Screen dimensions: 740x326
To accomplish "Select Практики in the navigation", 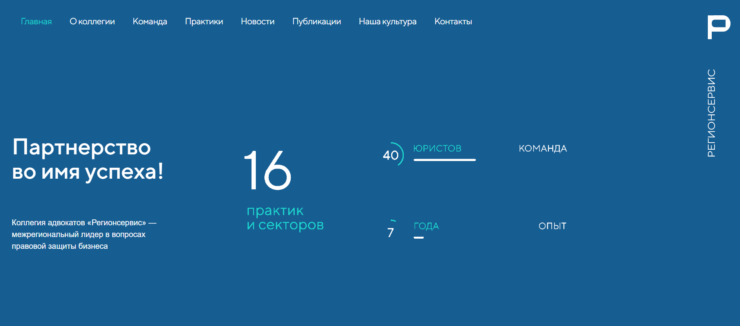I will (x=204, y=22).
